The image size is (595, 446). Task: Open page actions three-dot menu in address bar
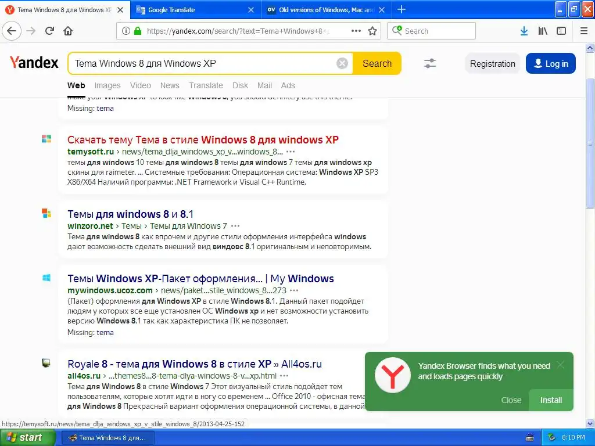[x=356, y=31]
